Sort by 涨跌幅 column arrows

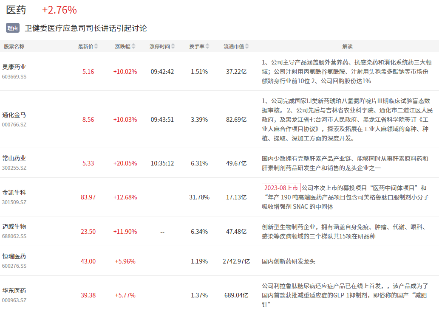click(x=133, y=46)
